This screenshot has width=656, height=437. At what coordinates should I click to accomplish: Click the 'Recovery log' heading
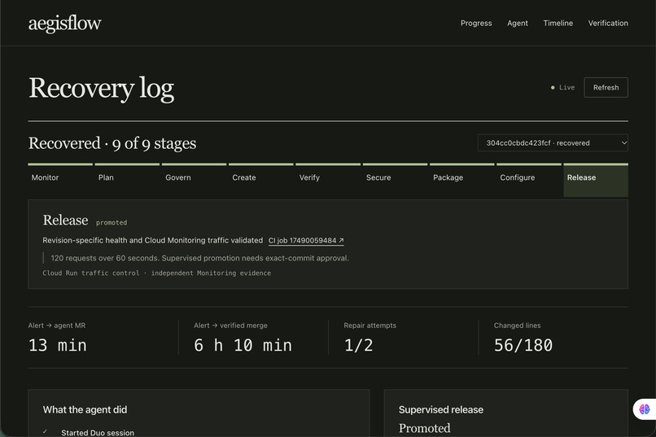pyautogui.click(x=101, y=89)
